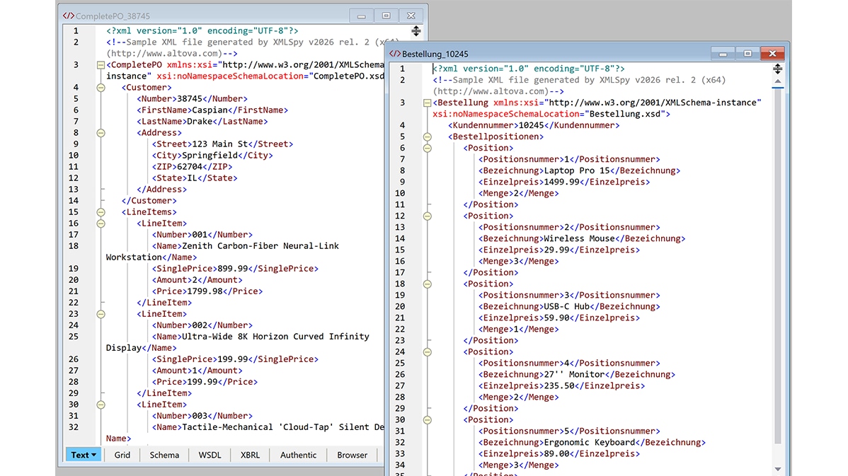Collapse the Position element on Bestellung line 6
The image size is (848, 476).
click(428, 148)
